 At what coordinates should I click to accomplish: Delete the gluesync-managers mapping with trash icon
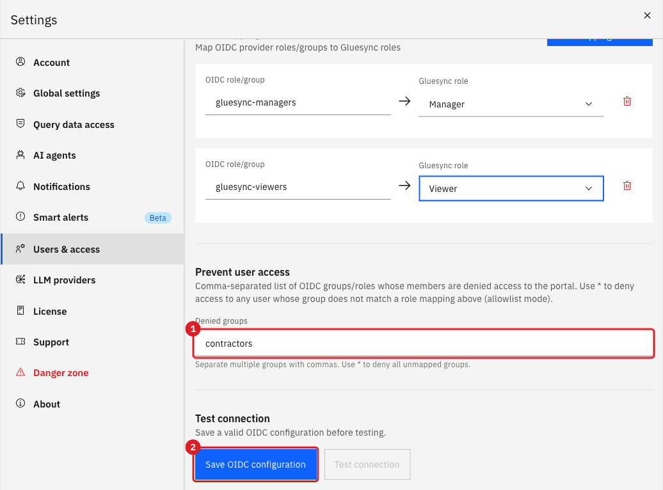pos(627,101)
